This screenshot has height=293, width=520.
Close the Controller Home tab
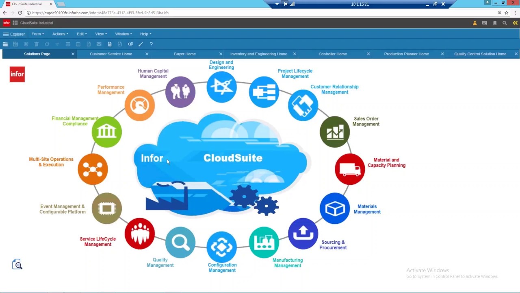coord(368,54)
